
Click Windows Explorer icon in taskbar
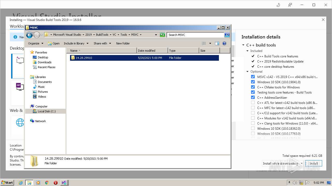coord(29,183)
